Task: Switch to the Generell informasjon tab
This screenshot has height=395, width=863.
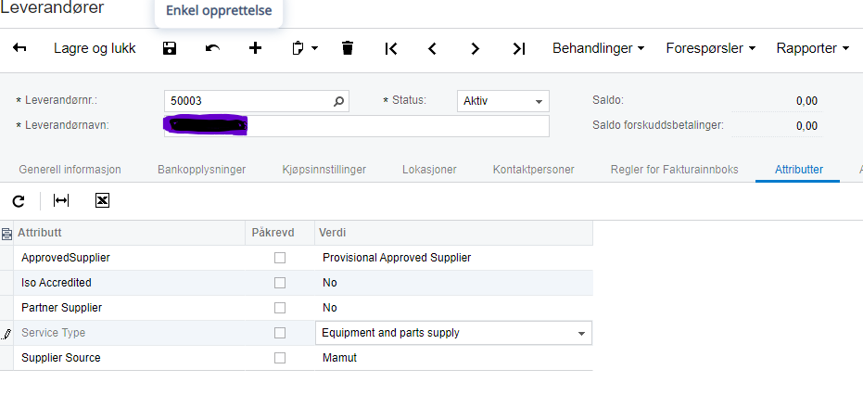Action: tap(70, 170)
